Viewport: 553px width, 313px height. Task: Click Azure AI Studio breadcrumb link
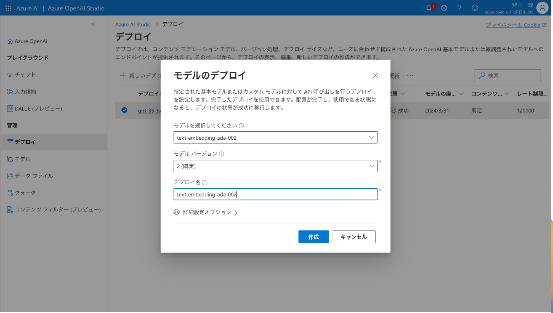(x=133, y=24)
